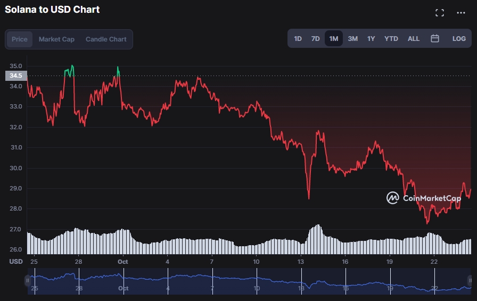Viewport: 477px width, 301px height.
Task: Click the 28.0 y-axis price label
Action: click(x=16, y=208)
